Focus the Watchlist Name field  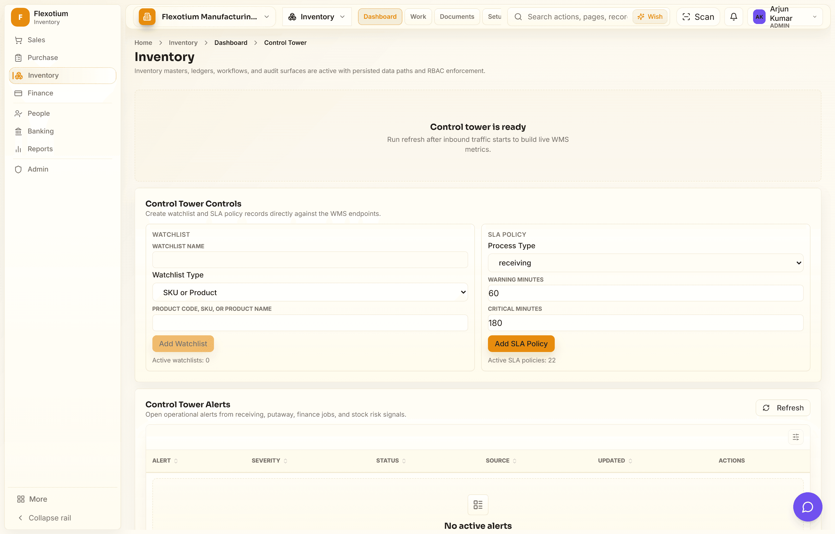(x=310, y=260)
